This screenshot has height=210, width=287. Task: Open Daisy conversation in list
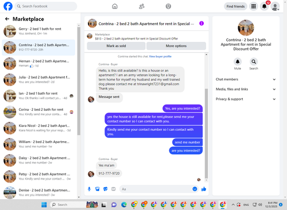tap(38, 160)
